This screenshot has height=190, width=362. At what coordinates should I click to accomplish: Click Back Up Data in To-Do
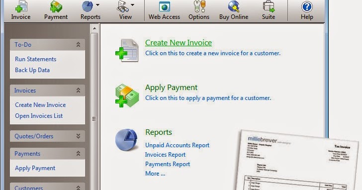coord(32,70)
